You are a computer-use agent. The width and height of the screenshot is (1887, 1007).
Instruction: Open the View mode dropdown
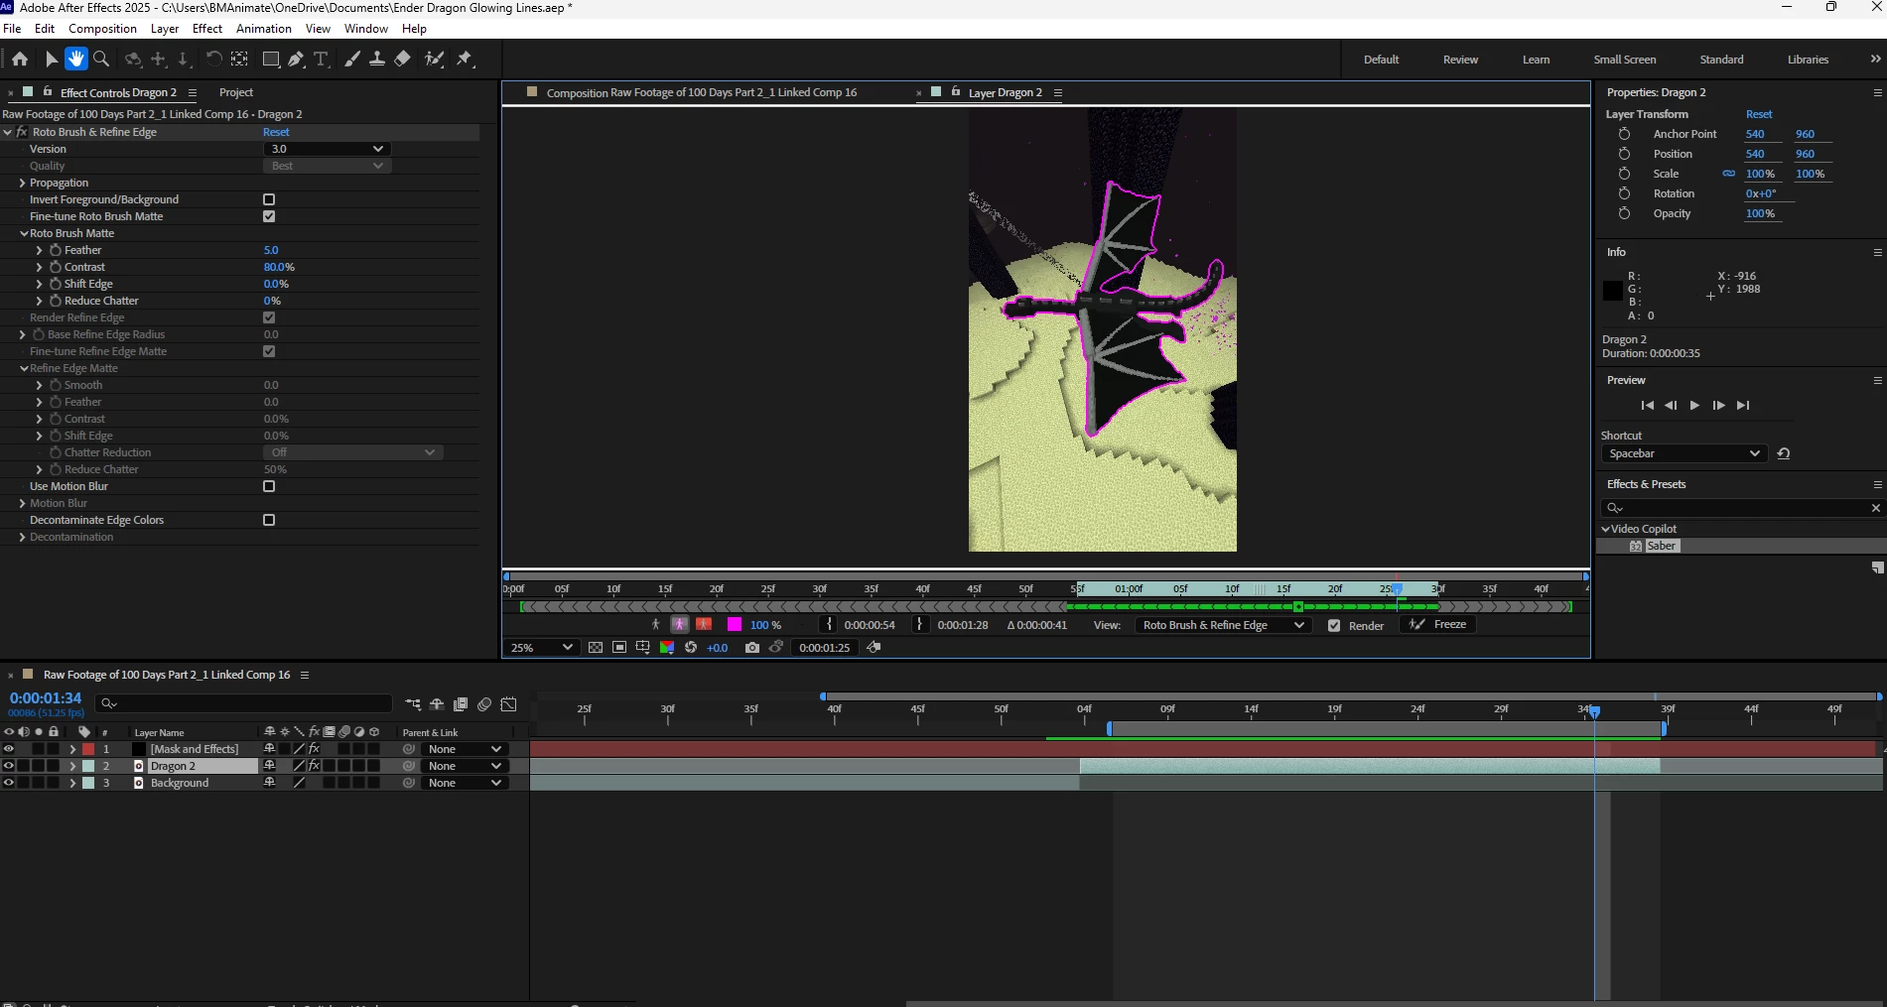click(1224, 625)
